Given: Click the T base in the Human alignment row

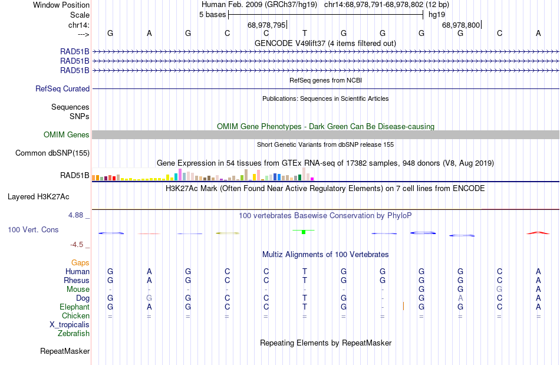Looking at the screenshot, I should pyautogui.click(x=305, y=271).
